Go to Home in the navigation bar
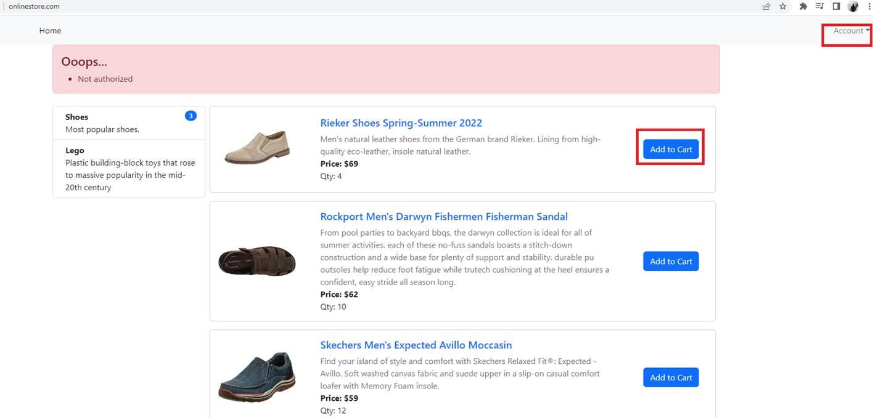This screenshot has height=418, width=873. [50, 31]
